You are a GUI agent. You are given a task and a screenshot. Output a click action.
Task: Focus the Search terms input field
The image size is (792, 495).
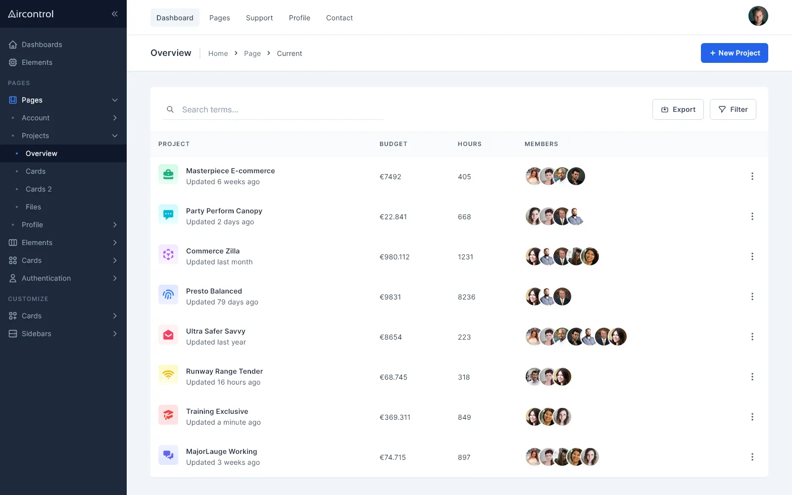coord(273,109)
